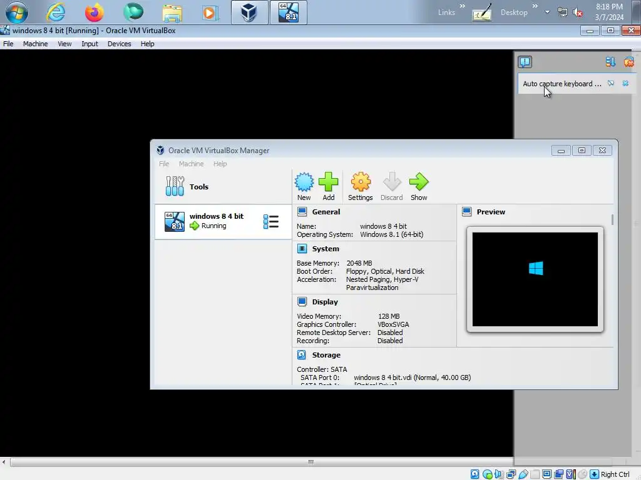Switch to VirtualBox Manager taskbar button
The image size is (641, 480).
click(x=249, y=12)
